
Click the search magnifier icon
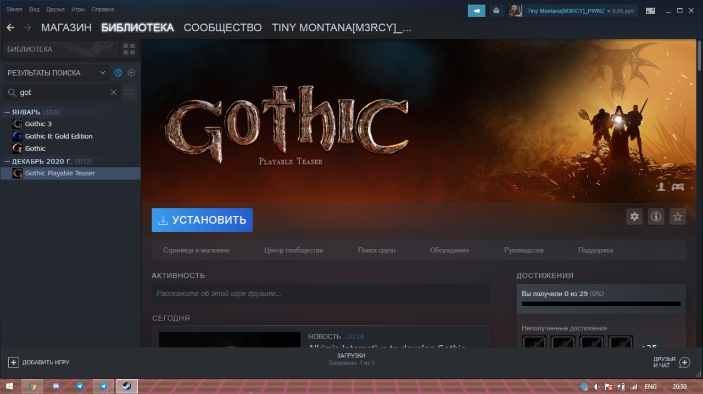[x=12, y=93]
